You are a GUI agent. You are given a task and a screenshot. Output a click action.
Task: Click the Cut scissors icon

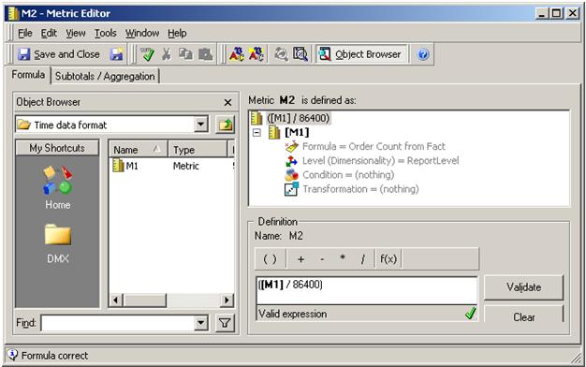[x=167, y=54]
